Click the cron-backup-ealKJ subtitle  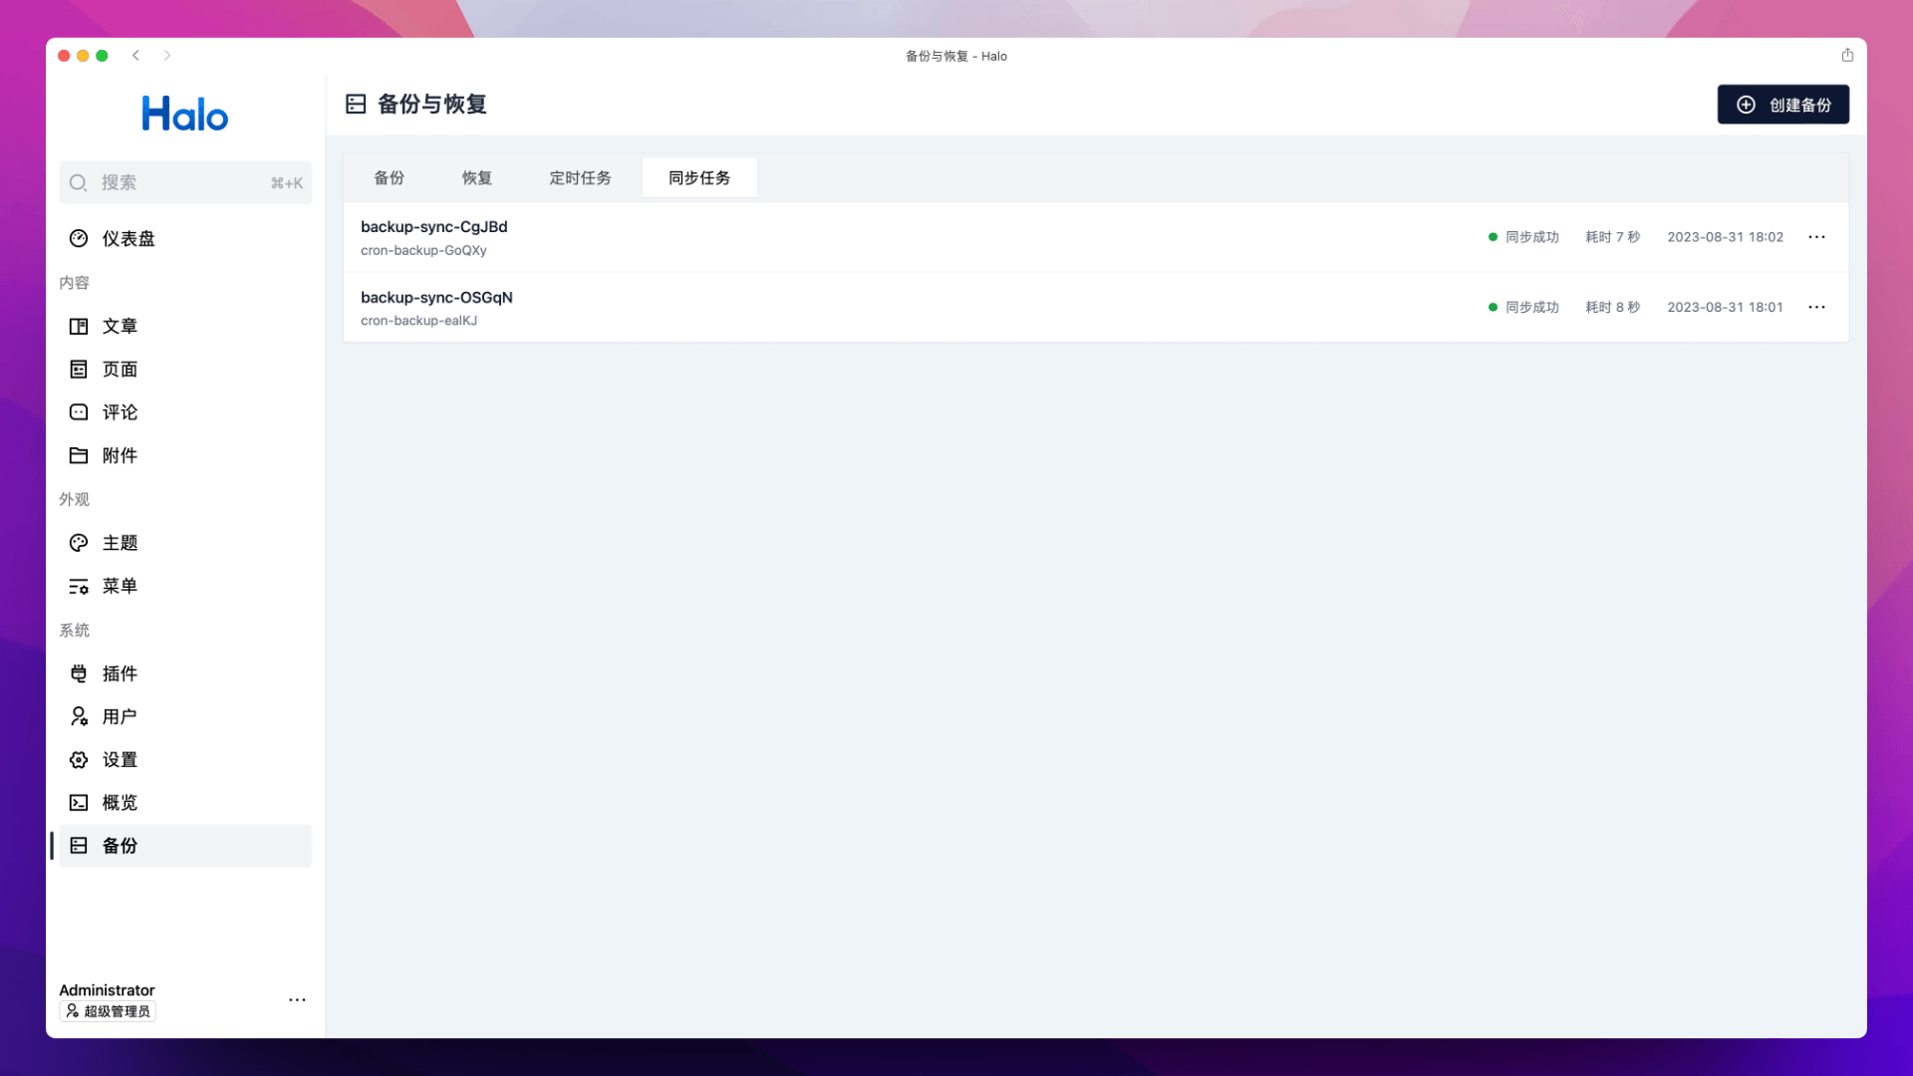[418, 321]
